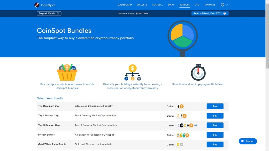This screenshot has height=151, width=269.
Task: Click green Bitcoin fork icon in Bitcoin Bundle row
Action: click(184, 135)
